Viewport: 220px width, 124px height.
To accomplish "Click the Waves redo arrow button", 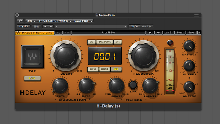I will tap(67, 33).
